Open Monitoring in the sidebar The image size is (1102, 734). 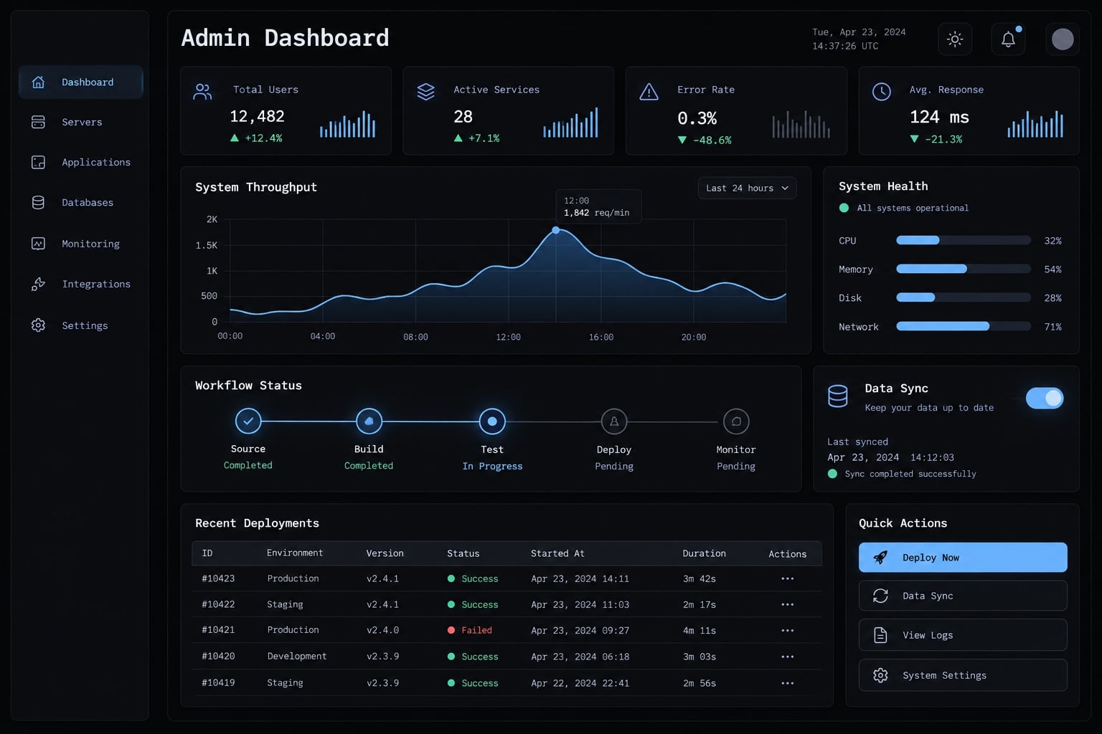tap(80, 244)
